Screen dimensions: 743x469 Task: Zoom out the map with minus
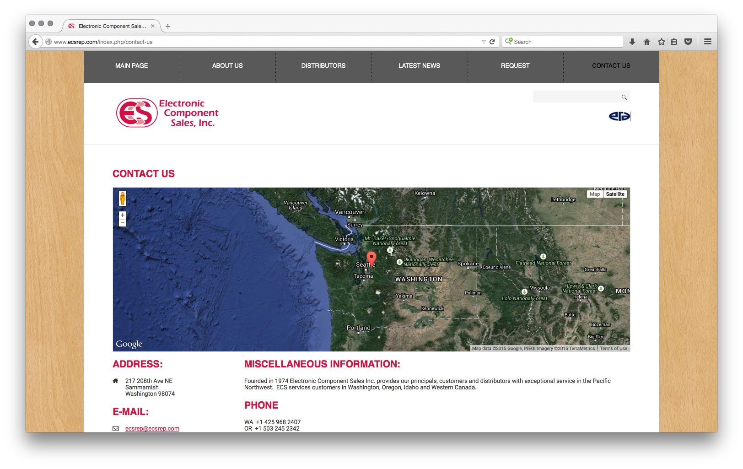(x=123, y=223)
